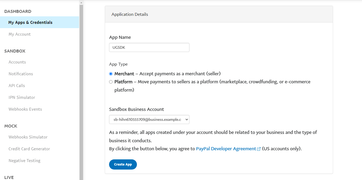The width and height of the screenshot is (362, 180).
Task: Open sandbox Notifications page
Action: click(x=21, y=74)
